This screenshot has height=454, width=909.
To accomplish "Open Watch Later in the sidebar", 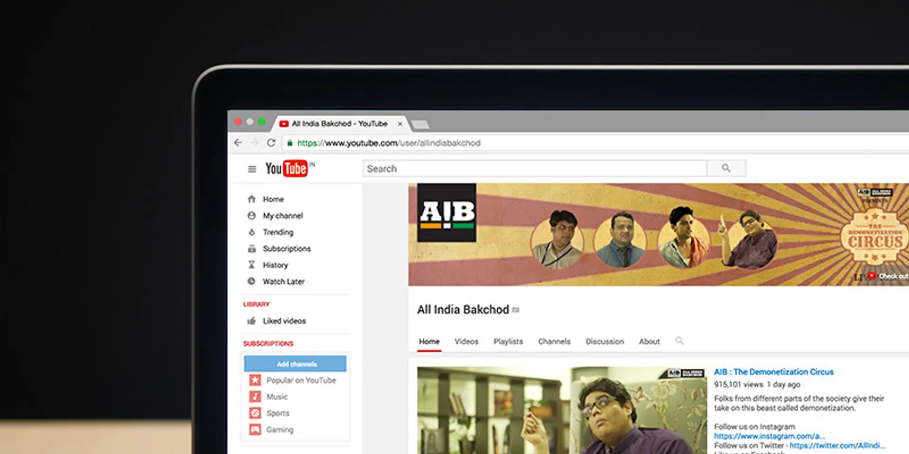I will (x=284, y=281).
